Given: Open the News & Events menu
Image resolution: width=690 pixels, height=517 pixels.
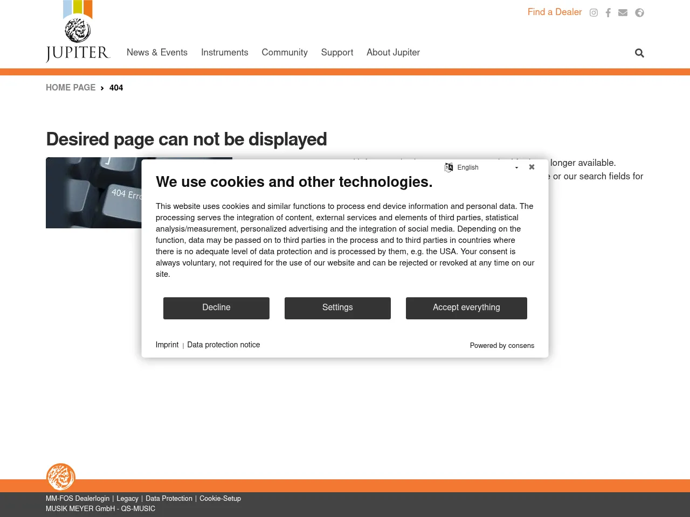Looking at the screenshot, I should (x=157, y=52).
